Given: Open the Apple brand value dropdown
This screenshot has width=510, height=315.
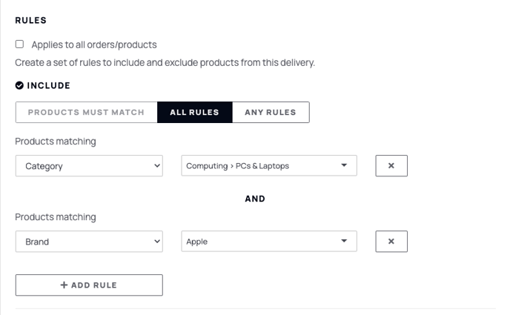Looking at the screenshot, I should pyautogui.click(x=269, y=241).
